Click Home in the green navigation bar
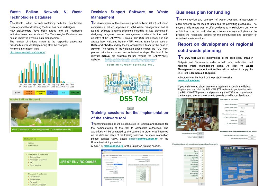 click(15, 130)
